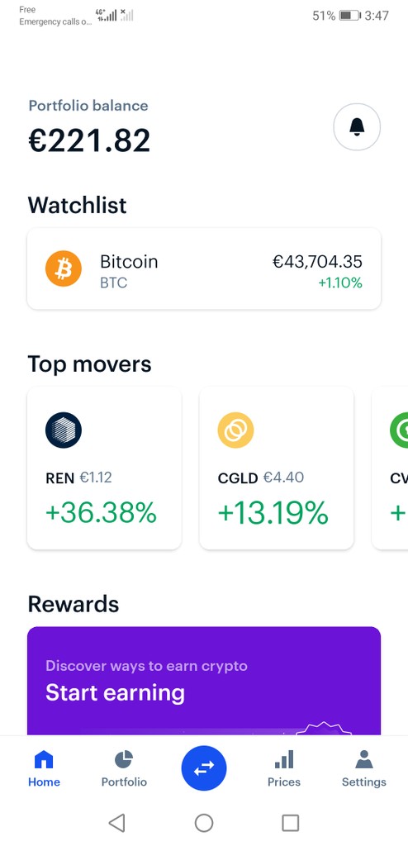The image size is (408, 846).
Task: Tap the orange Bitcoin logo icon
Action: [x=63, y=269]
